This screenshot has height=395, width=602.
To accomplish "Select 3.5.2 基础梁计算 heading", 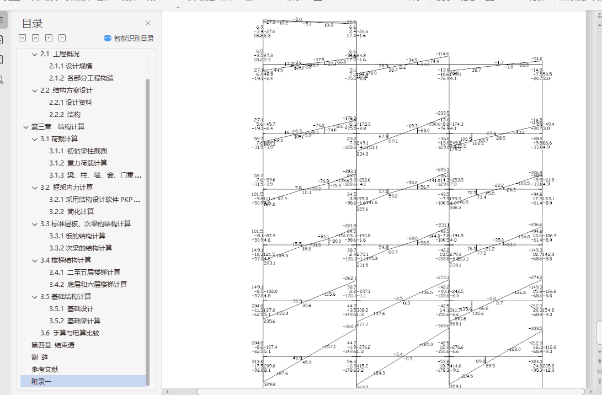I will point(75,321).
